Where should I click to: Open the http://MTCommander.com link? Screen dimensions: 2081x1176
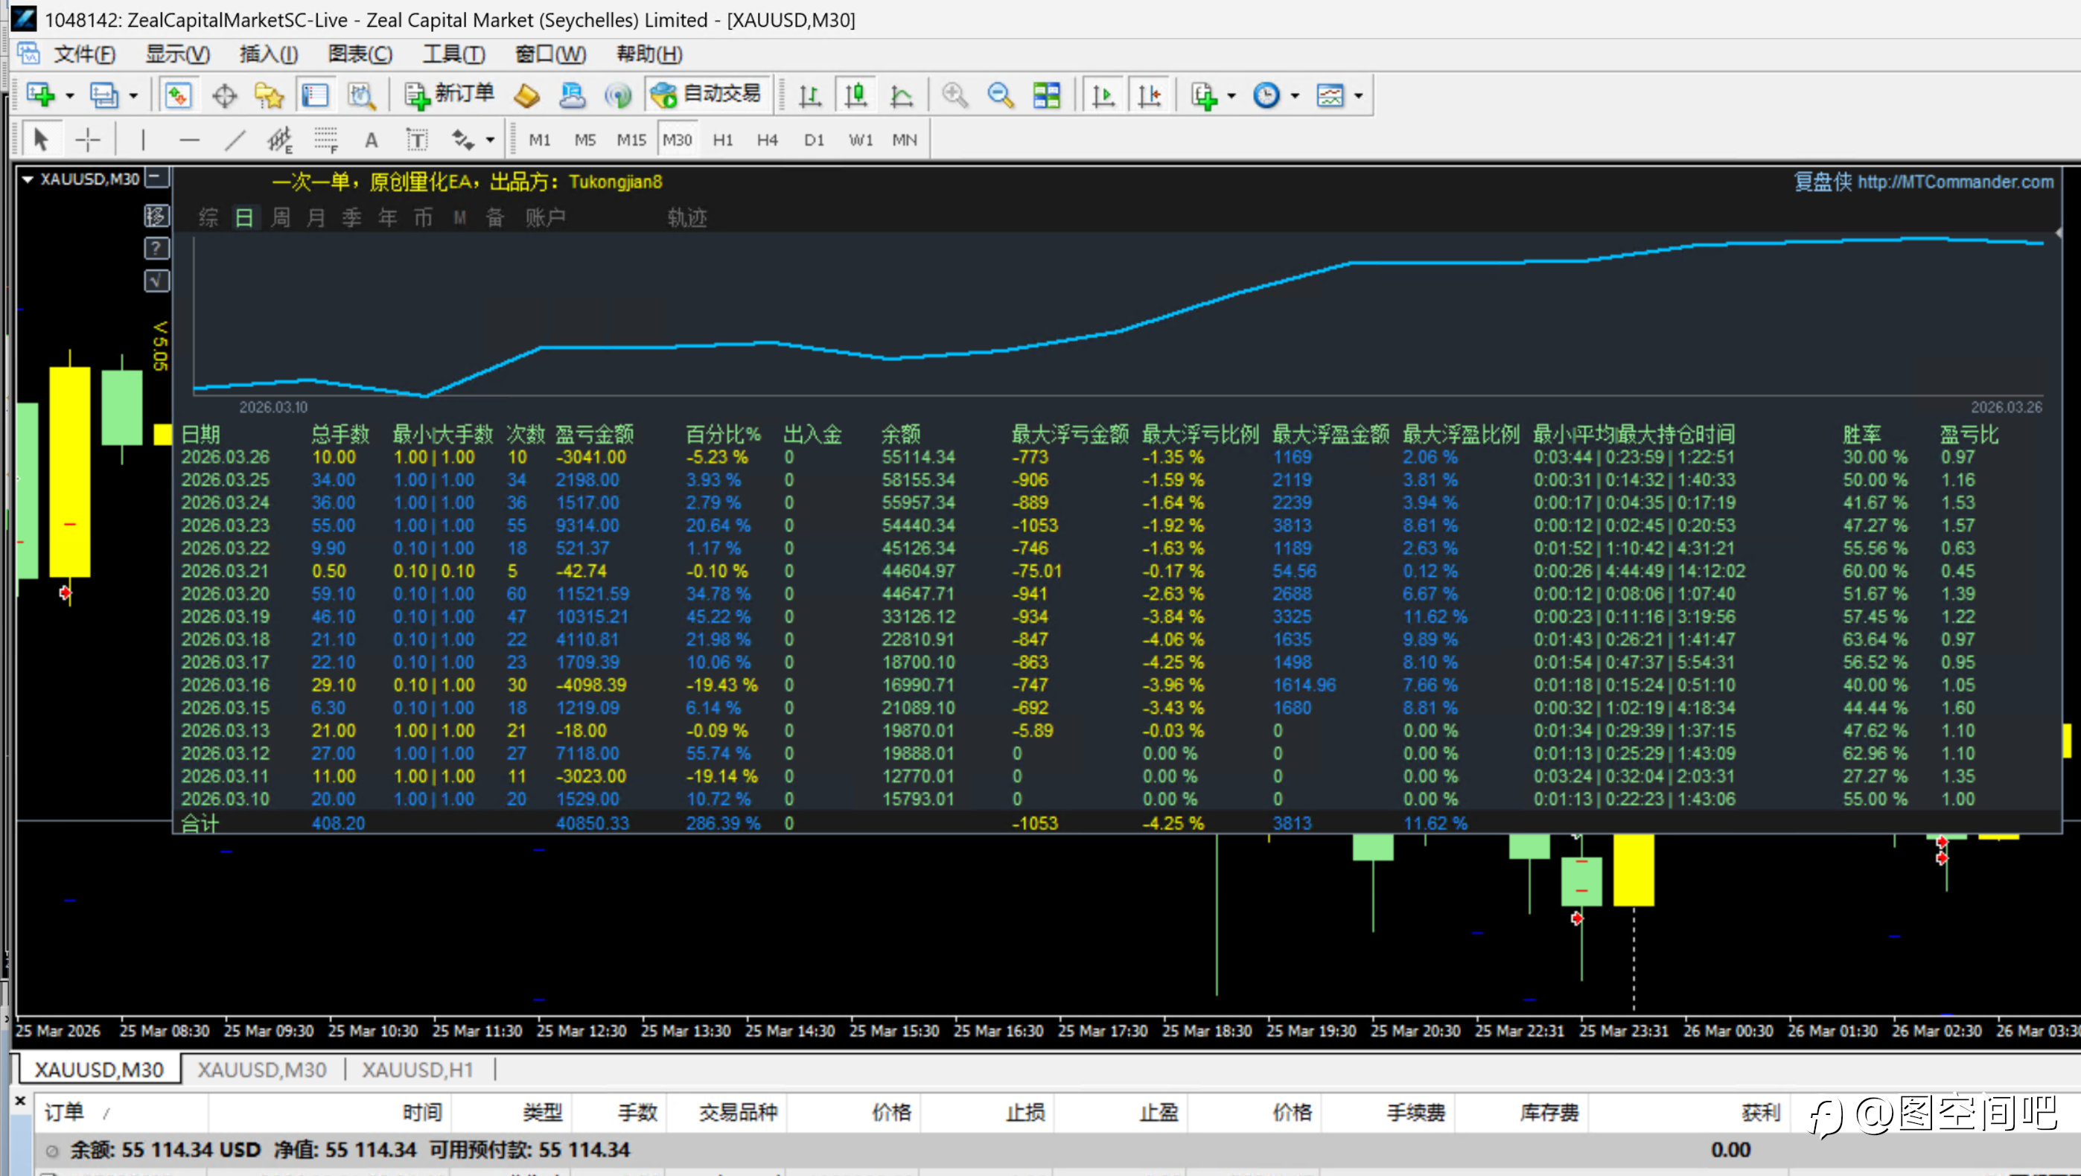(x=1955, y=182)
